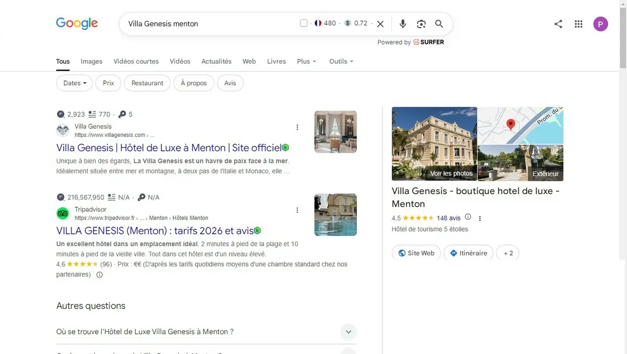Switch to the Images tab
627x354 pixels.
pyautogui.click(x=91, y=62)
